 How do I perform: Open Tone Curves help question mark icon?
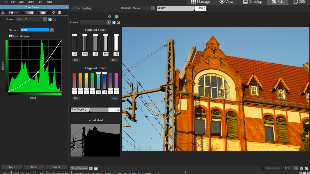60,12
